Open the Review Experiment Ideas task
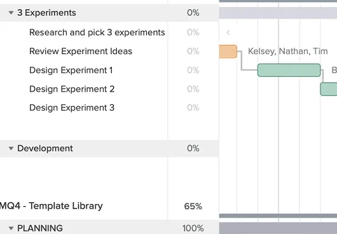 pyautogui.click(x=81, y=52)
